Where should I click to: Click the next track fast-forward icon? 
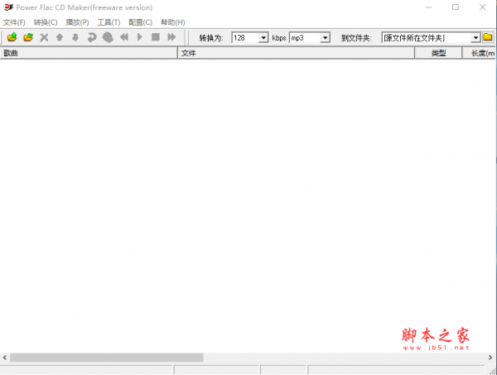click(171, 37)
